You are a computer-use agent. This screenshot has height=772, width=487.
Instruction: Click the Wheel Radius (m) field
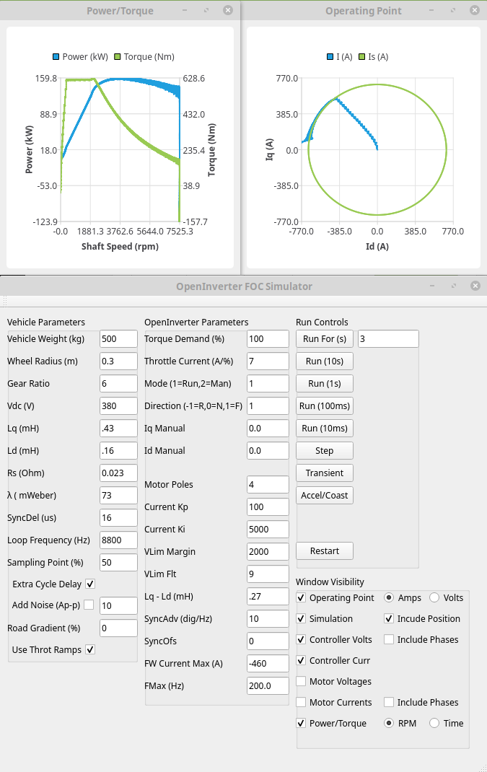point(118,361)
